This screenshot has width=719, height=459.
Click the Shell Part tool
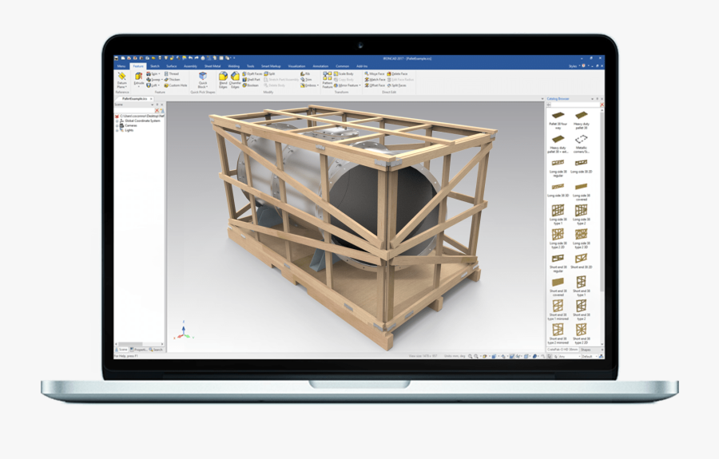click(252, 79)
